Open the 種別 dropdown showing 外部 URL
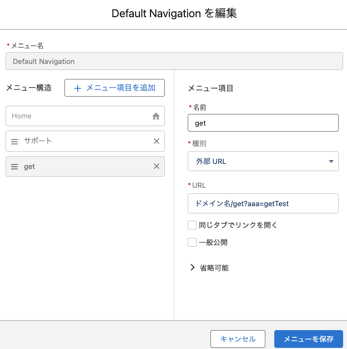 pos(263,162)
